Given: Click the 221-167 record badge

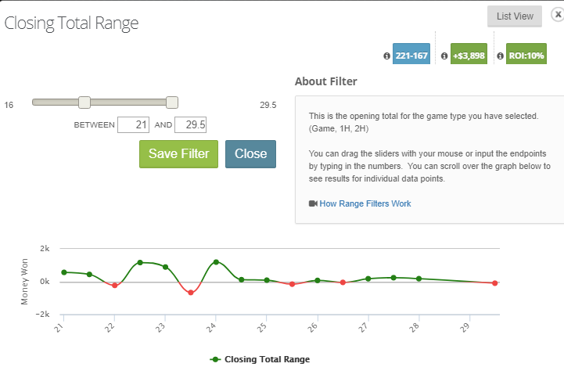Looking at the screenshot, I should (x=410, y=55).
